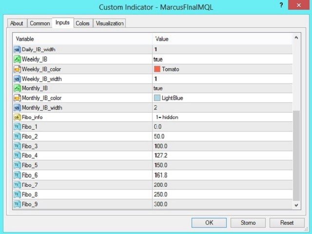
Task: Click the help question mark button
Action: click(x=281, y=6)
